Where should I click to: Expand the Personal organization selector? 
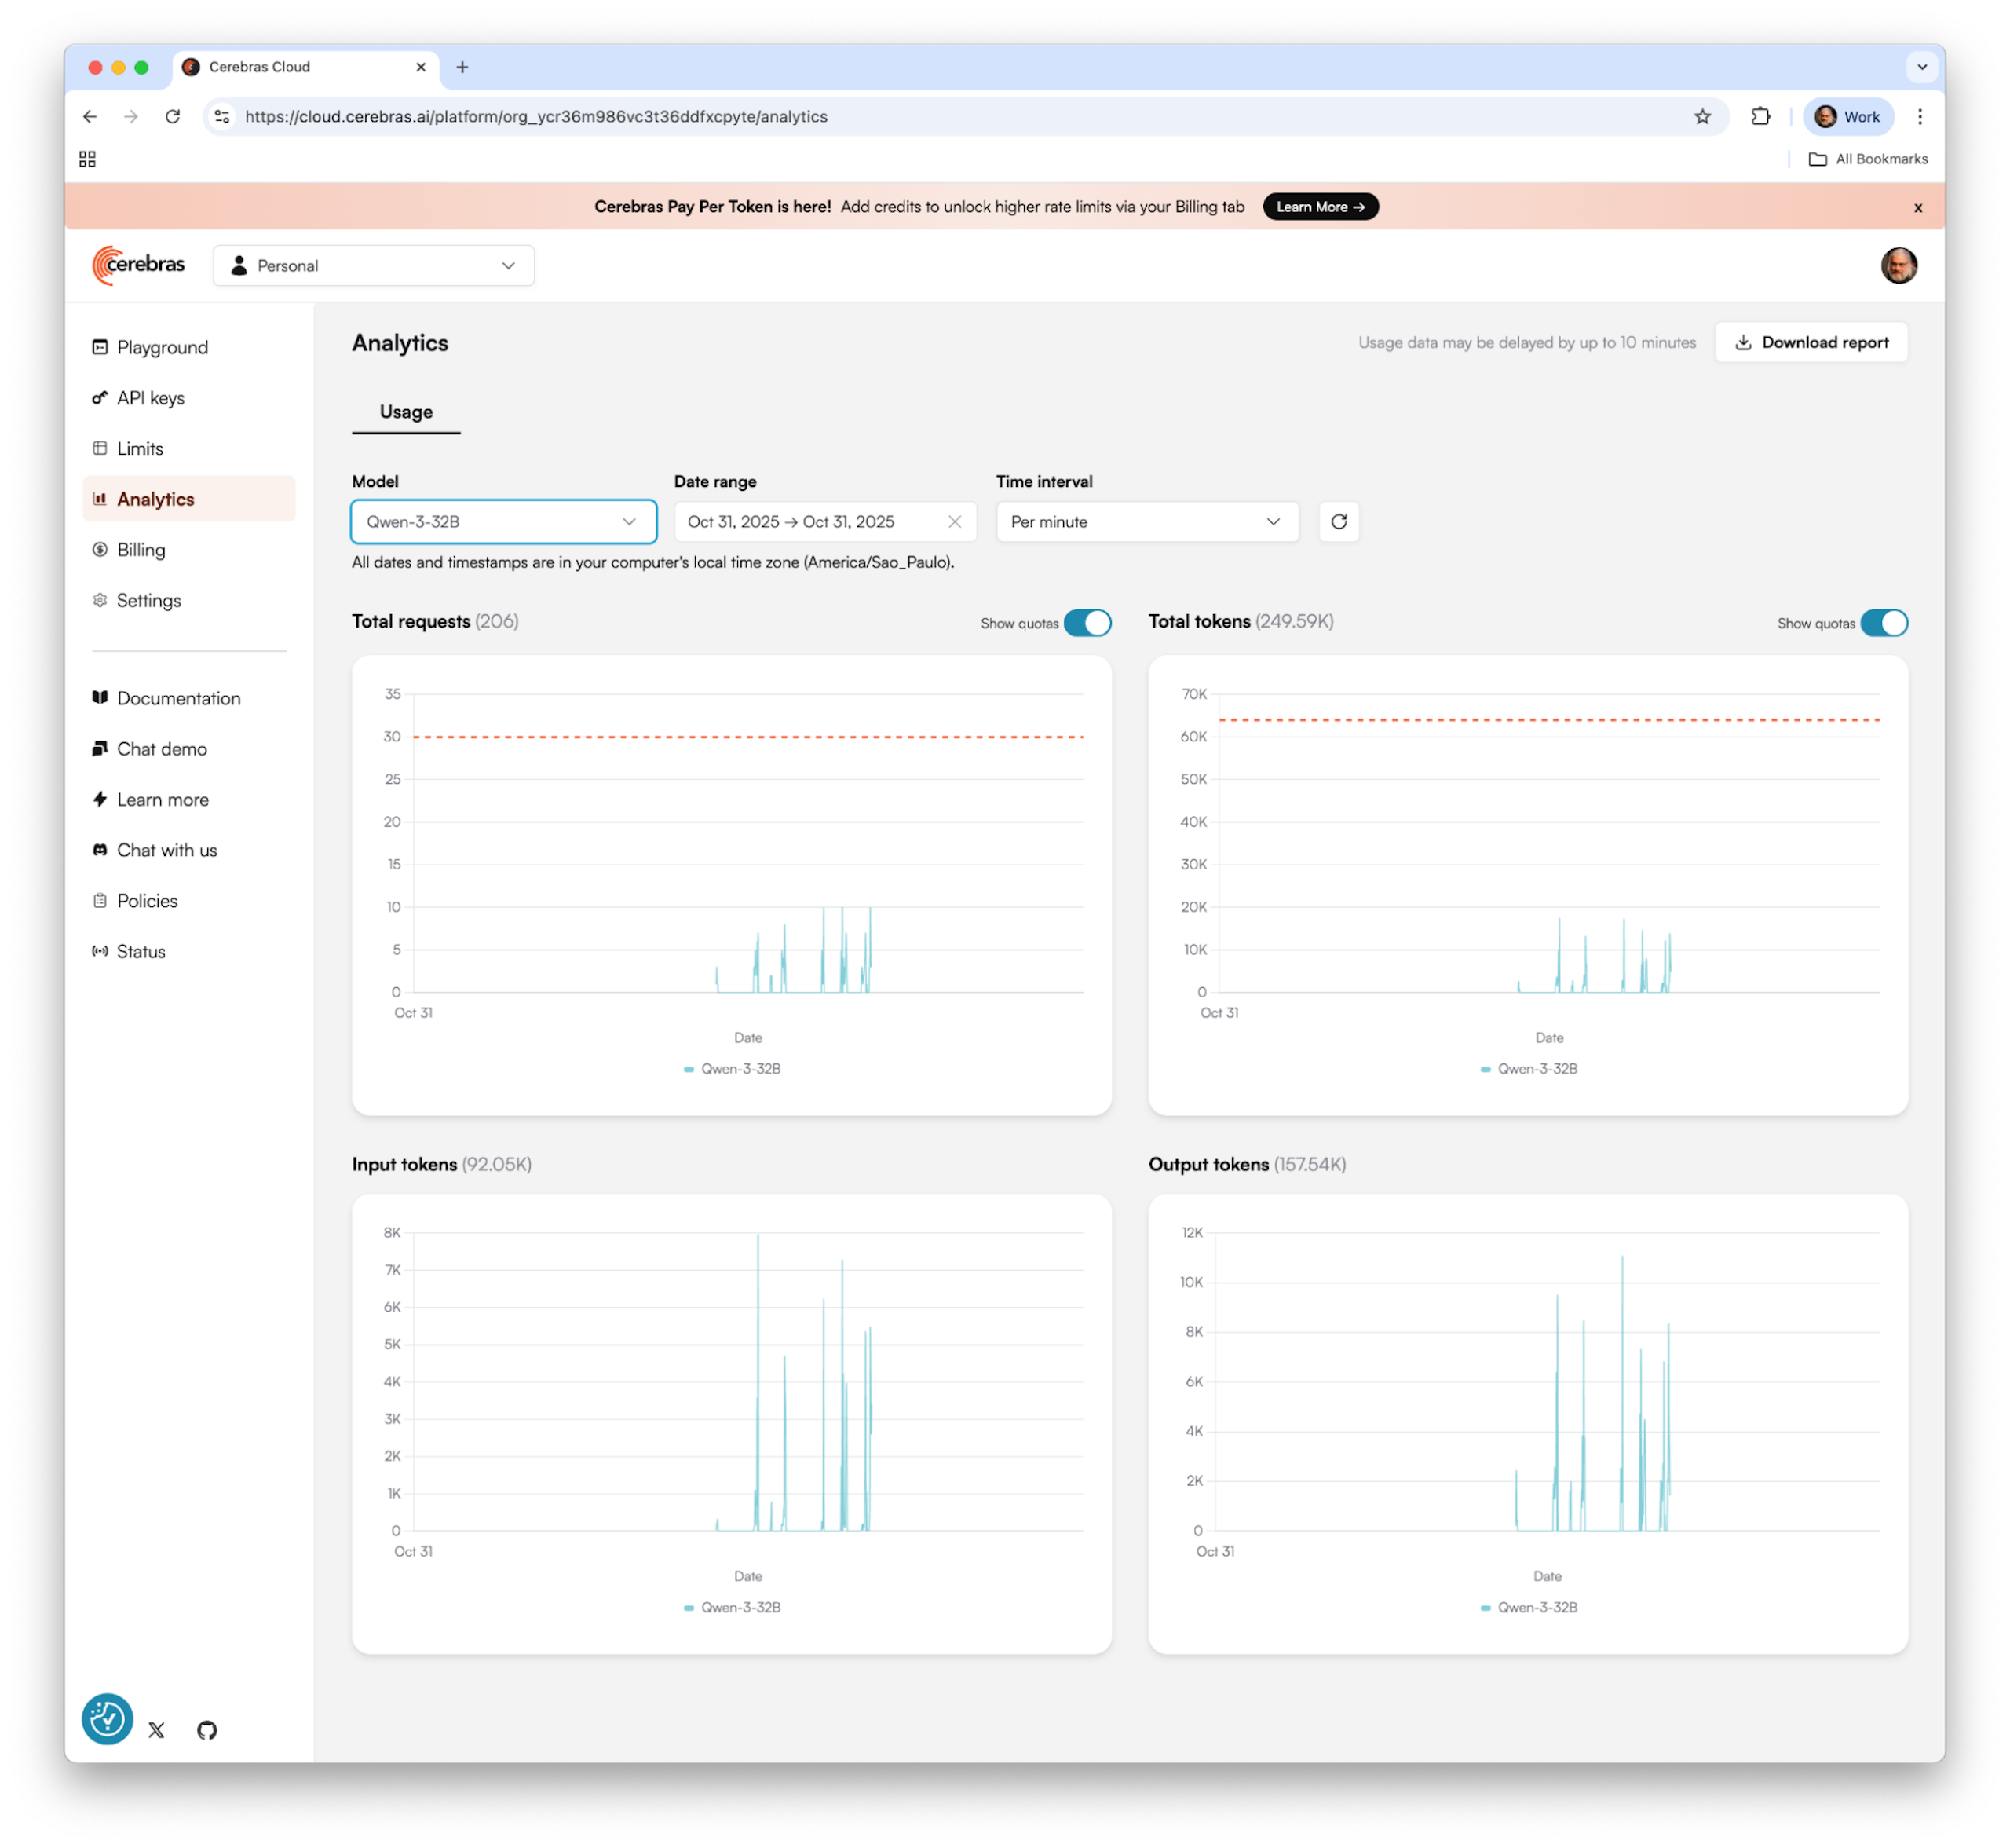(x=373, y=265)
